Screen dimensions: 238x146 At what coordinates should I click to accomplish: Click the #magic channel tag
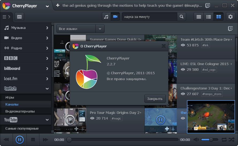[116, 118]
